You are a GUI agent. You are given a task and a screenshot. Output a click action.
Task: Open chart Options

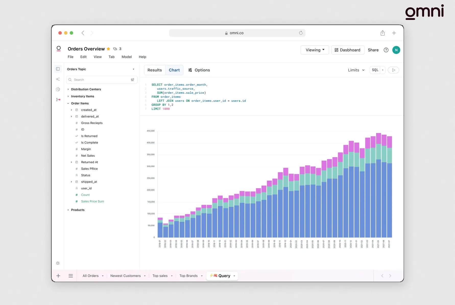[199, 70]
